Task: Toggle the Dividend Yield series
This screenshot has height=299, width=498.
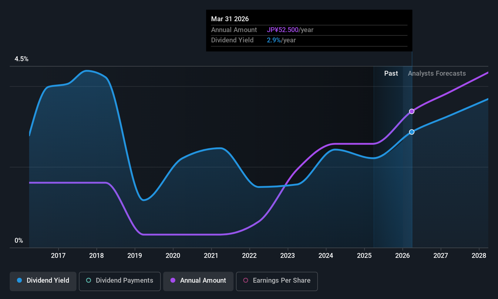Action: [x=43, y=281]
